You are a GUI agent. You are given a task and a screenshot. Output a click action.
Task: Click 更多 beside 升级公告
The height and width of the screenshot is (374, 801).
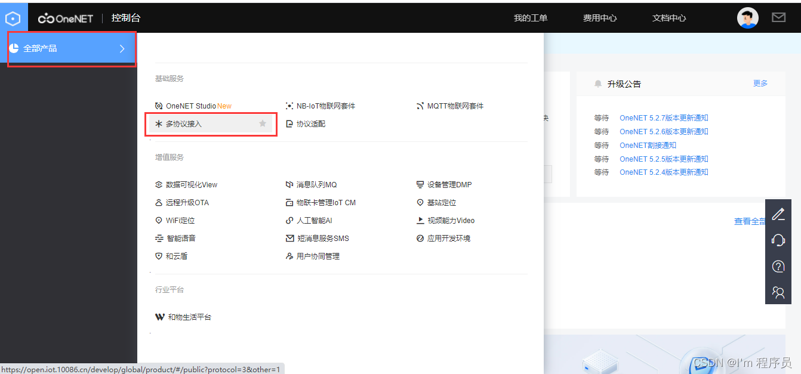click(760, 84)
